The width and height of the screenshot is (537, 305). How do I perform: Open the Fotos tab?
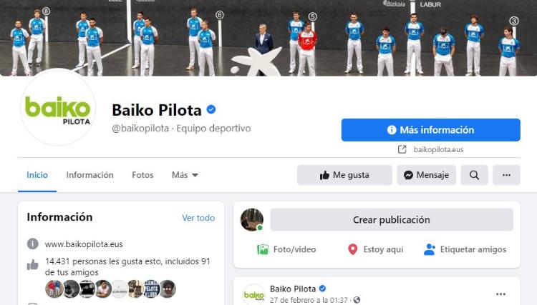tap(142, 175)
